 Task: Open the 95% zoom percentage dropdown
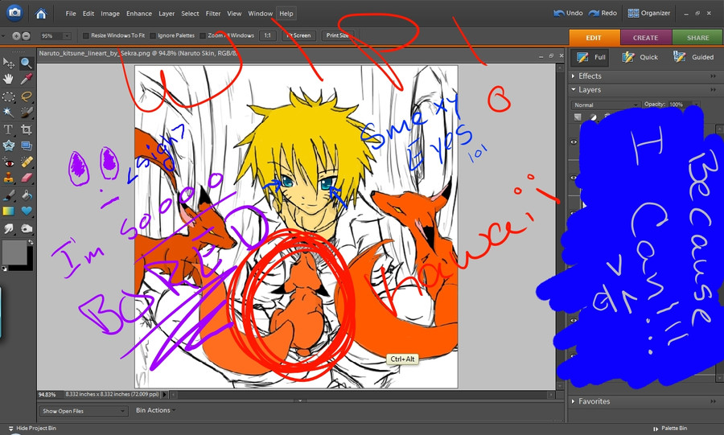pyautogui.click(x=67, y=36)
